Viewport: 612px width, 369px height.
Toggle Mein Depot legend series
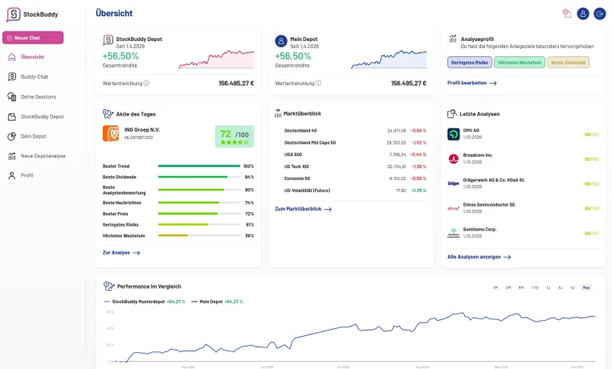[218, 301]
